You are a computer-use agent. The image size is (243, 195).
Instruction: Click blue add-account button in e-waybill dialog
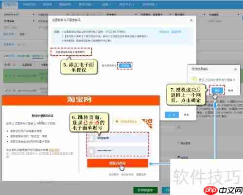coord(125,65)
